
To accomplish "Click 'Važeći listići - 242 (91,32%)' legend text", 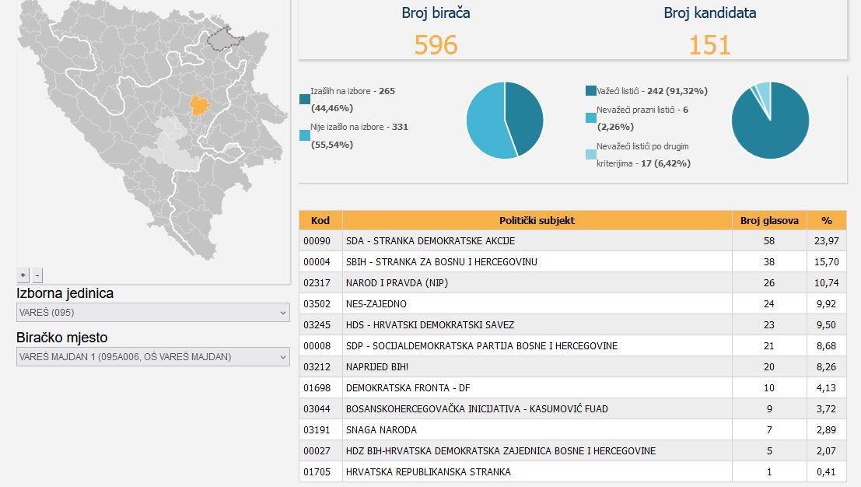I will tap(652, 91).
